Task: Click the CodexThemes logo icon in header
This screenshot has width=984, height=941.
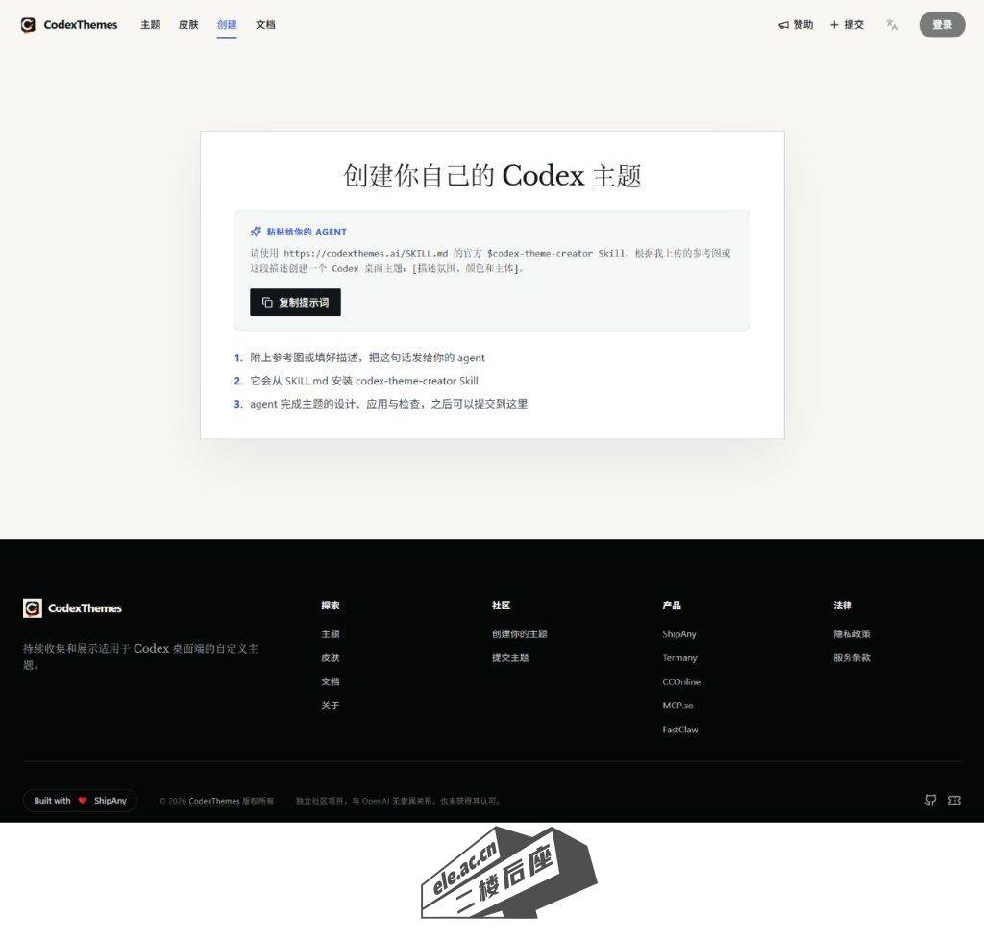Action: coord(28,24)
